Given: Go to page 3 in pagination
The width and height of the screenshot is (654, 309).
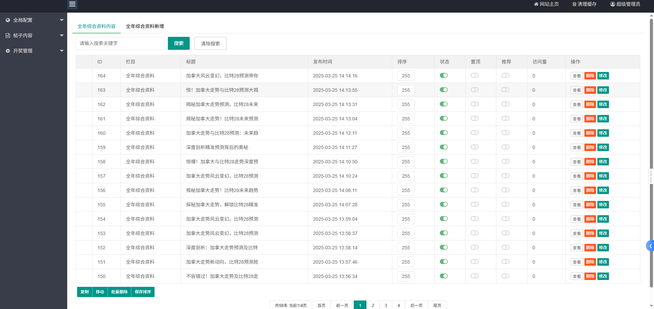Looking at the screenshot, I should click(x=386, y=305).
